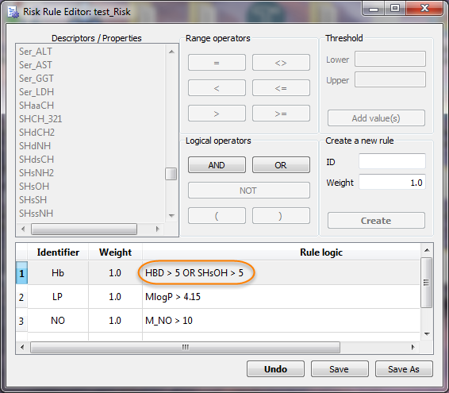Select Ser_AST in the descriptors list

[35, 65]
